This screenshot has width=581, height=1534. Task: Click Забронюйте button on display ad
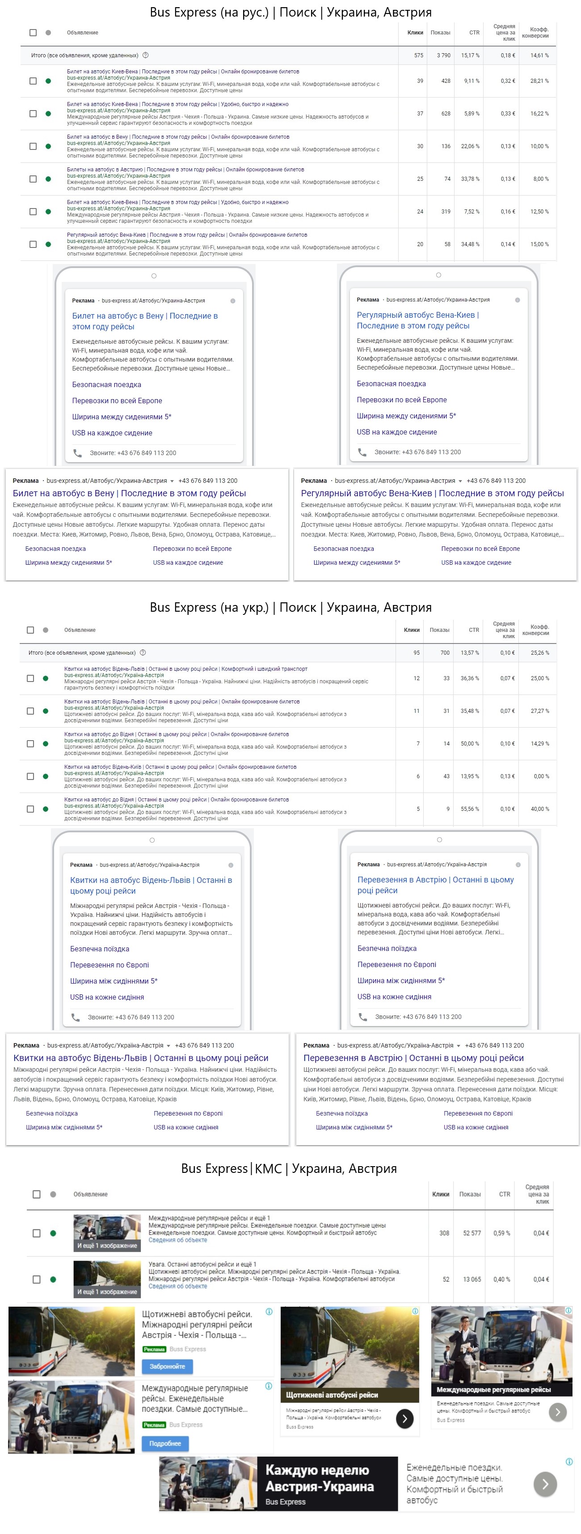pyautogui.click(x=167, y=1367)
